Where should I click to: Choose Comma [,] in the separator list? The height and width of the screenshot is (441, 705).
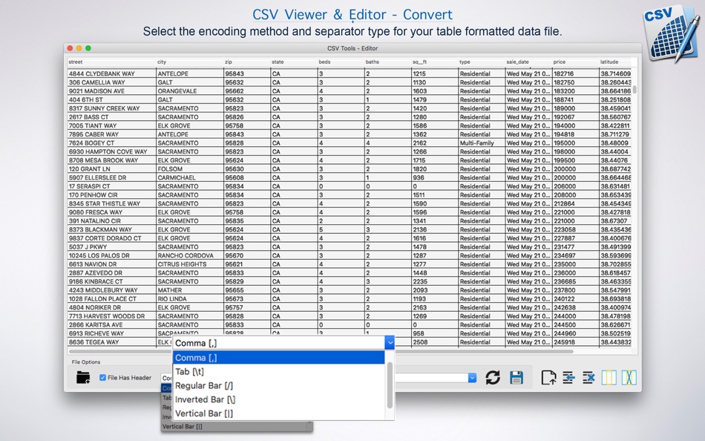pyautogui.click(x=279, y=358)
